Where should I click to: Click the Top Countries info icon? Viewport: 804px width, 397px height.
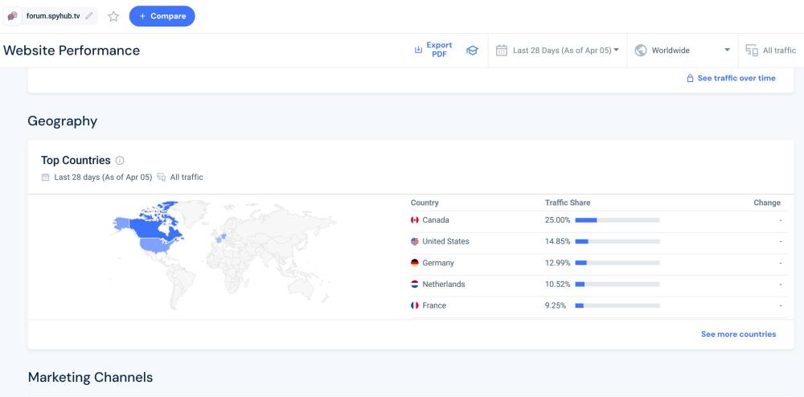120,161
